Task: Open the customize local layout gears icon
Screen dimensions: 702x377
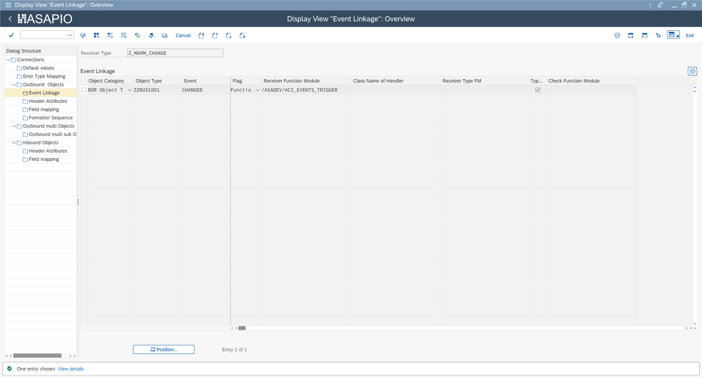Action: (x=658, y=35)
